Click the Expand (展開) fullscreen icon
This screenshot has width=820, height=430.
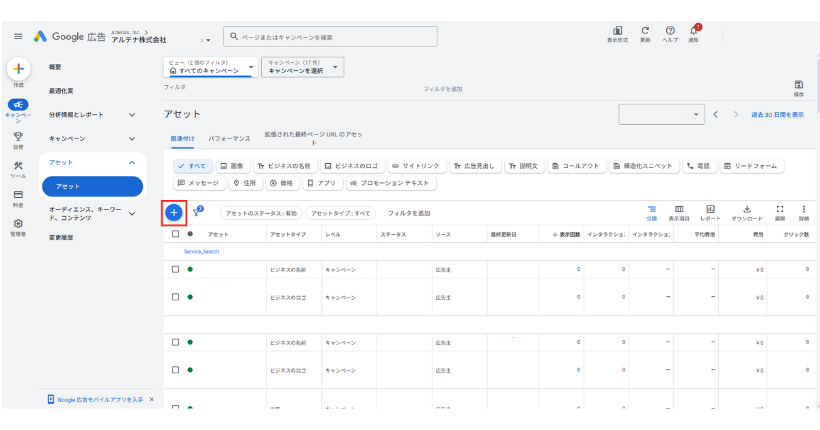coord(780,209)
